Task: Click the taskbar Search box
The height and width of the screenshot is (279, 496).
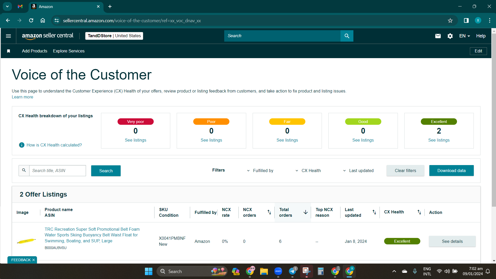Action: 192,271
